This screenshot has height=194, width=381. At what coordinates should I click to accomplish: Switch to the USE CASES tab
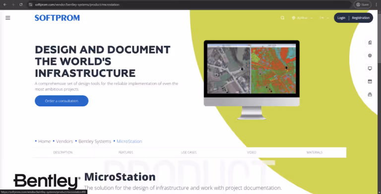189,152
